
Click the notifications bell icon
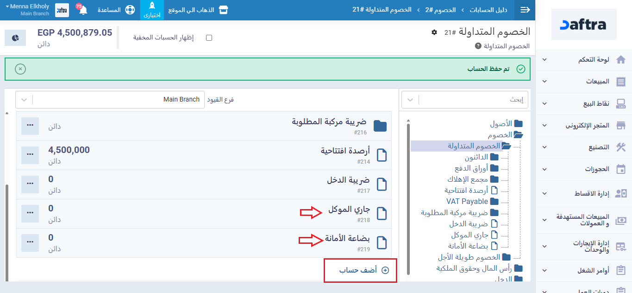(x=83, y=10)
